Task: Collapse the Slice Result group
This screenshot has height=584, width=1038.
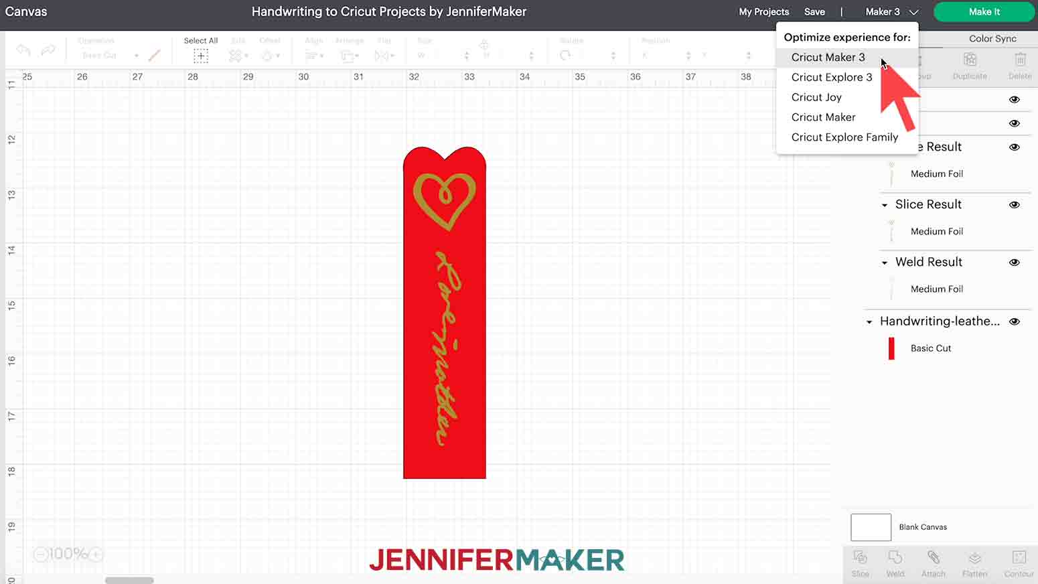Action: (885, 205)
